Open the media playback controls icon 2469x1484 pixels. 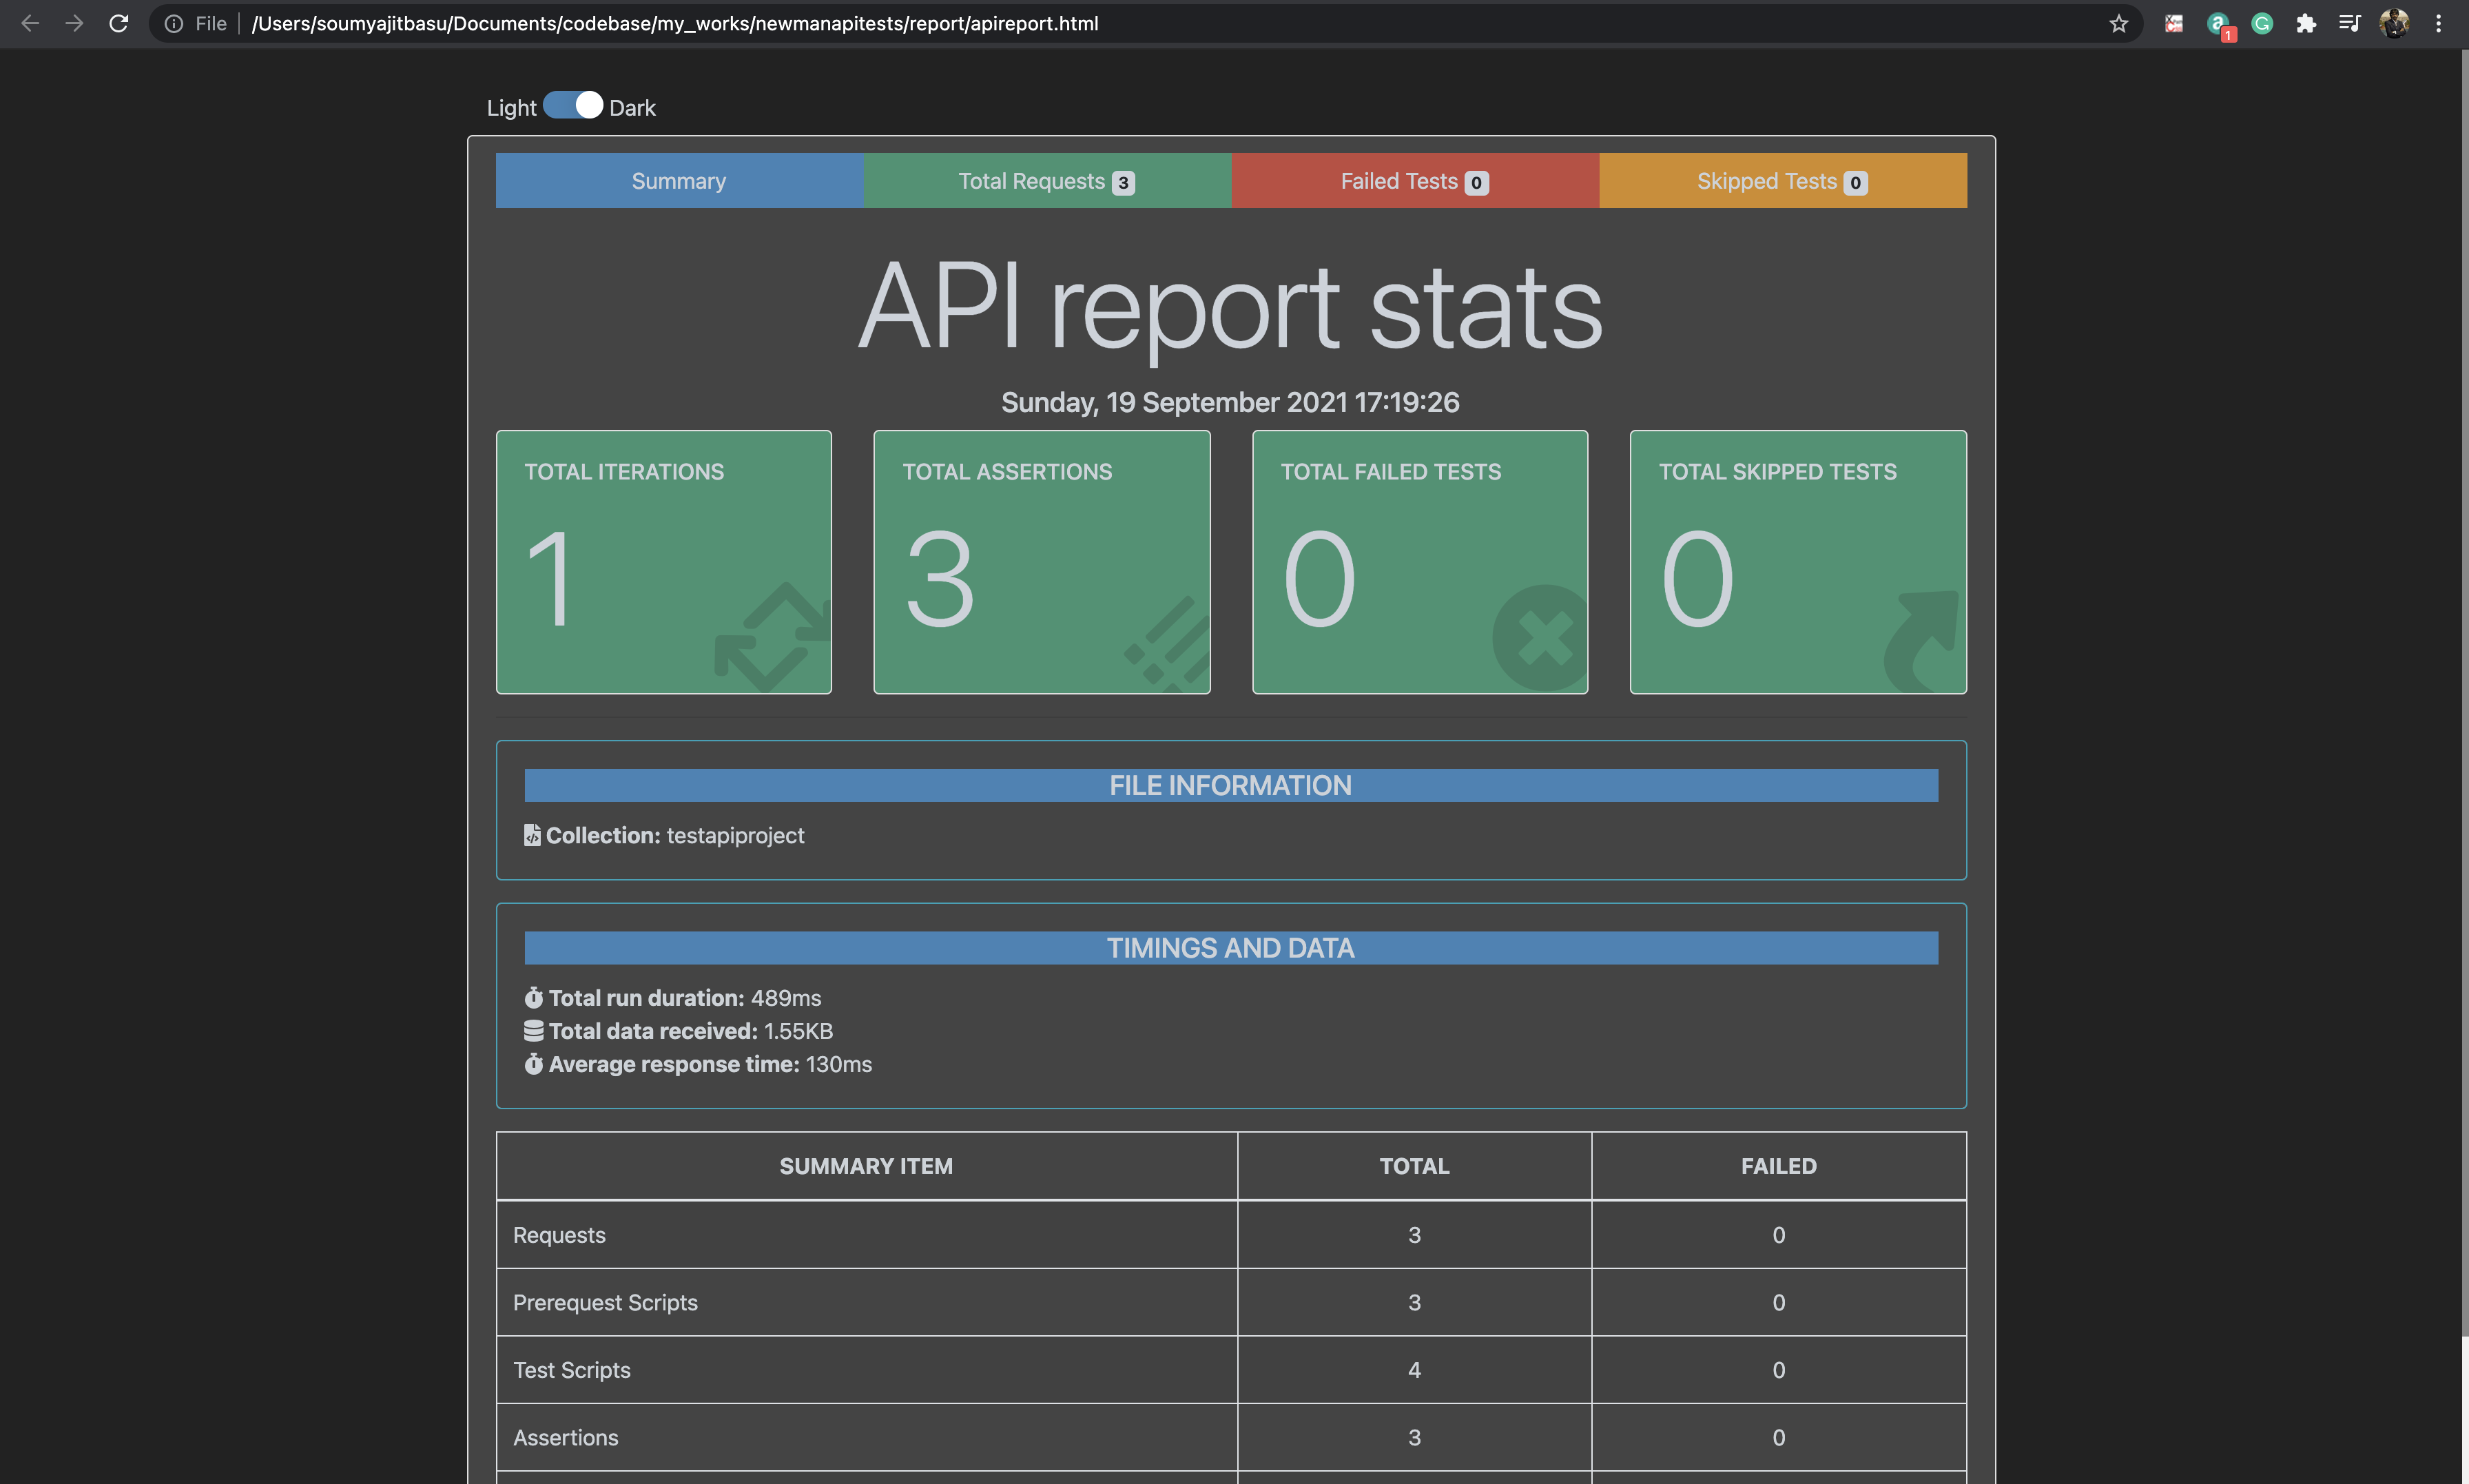[x=2350, y=23]
